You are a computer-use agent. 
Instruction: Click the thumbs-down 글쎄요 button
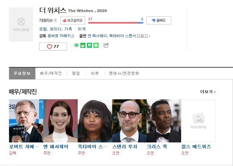tap(159, 21)
